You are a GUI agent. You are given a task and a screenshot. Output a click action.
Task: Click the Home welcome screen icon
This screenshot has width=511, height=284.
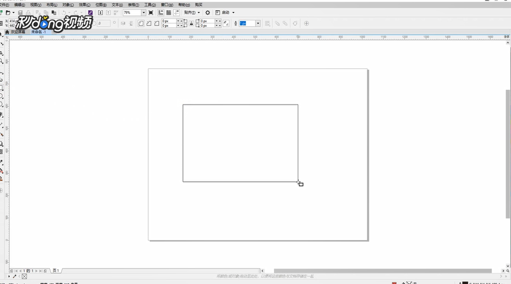pyautogui.click(x=7, y=32)
